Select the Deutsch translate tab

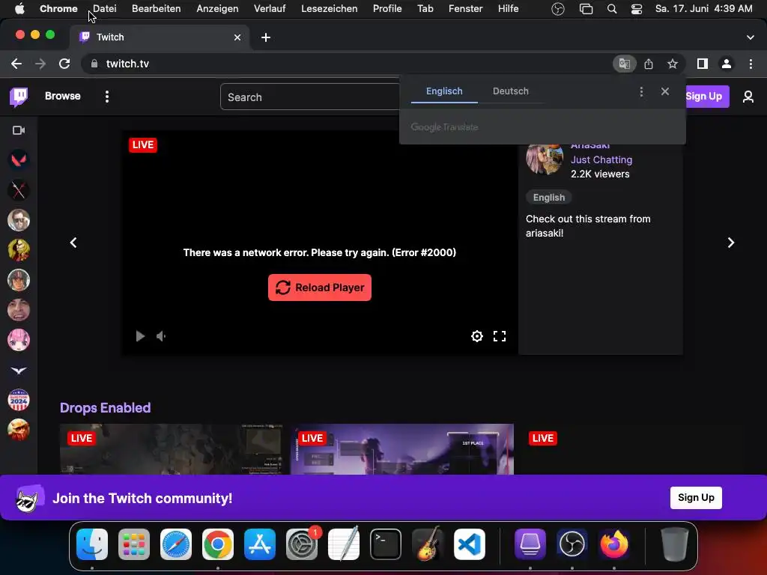tap(511, 91)
